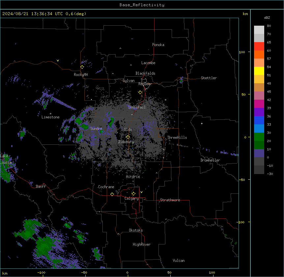Select the yellow diamond marker below RedDeer
The height and width of the screenshot is (277, 284).
140,92
